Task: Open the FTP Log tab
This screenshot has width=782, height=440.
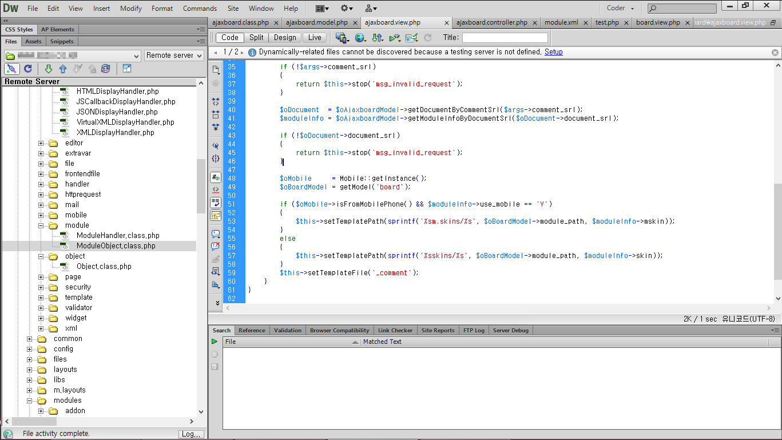Action: 474,330
